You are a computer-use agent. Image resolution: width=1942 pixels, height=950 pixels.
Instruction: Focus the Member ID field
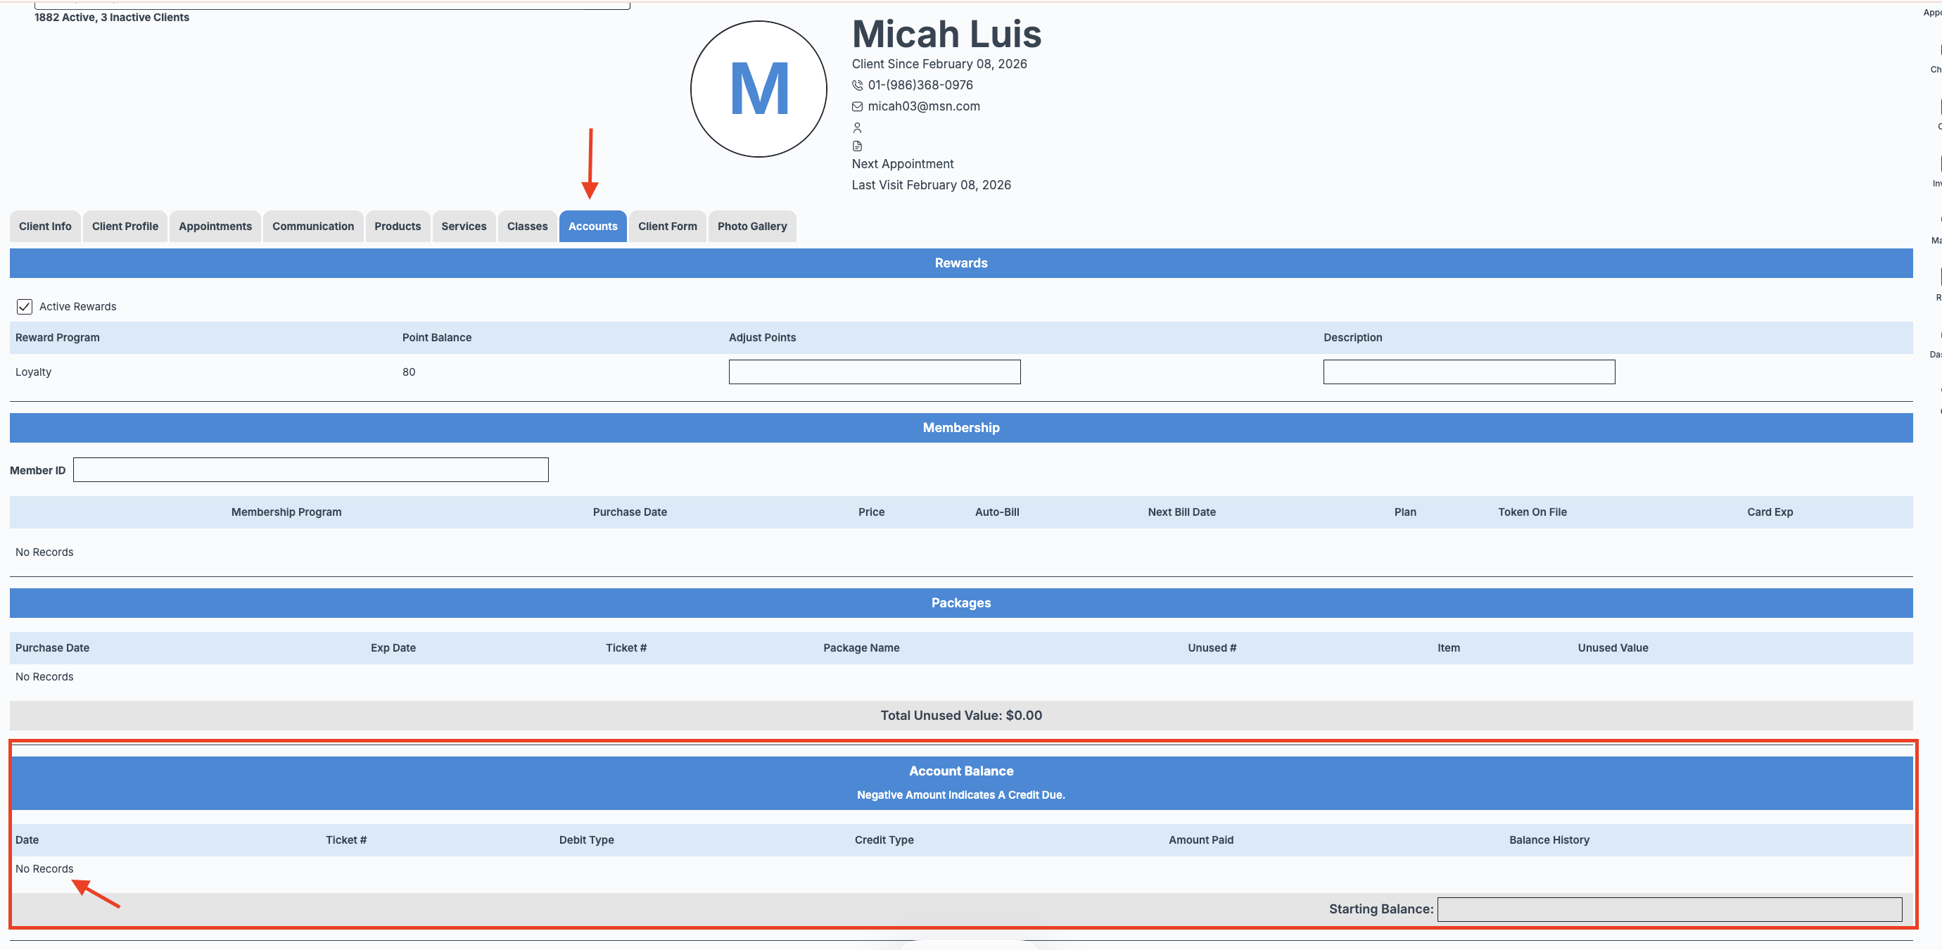[310, 470]
